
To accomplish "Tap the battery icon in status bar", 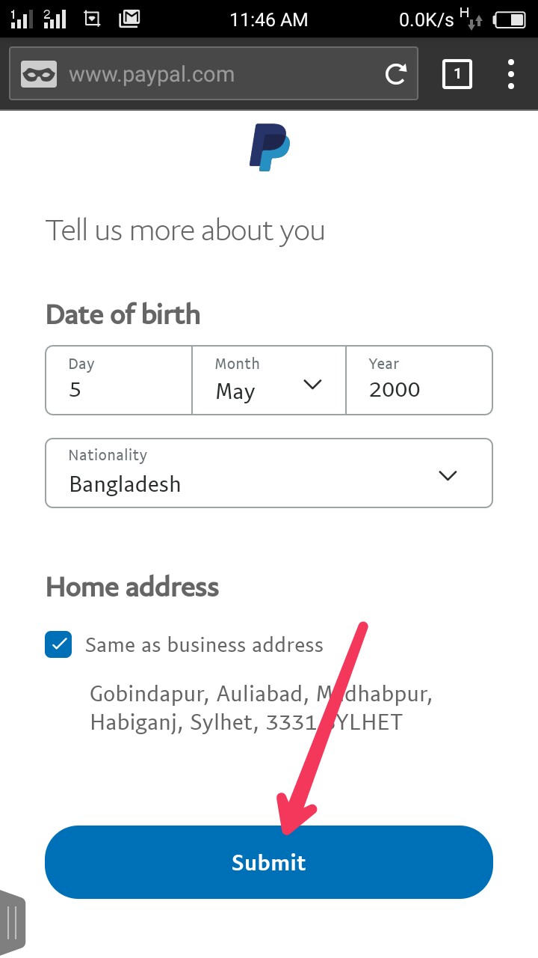I will pos(510,19).
